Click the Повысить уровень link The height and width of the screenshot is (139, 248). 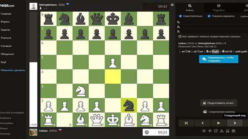pos(13,70)
